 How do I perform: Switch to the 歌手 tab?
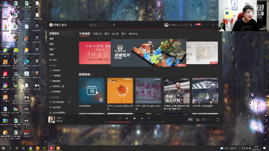[123, 34]
